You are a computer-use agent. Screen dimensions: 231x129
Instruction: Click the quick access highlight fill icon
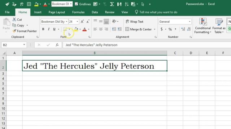[x=36, y=4]
